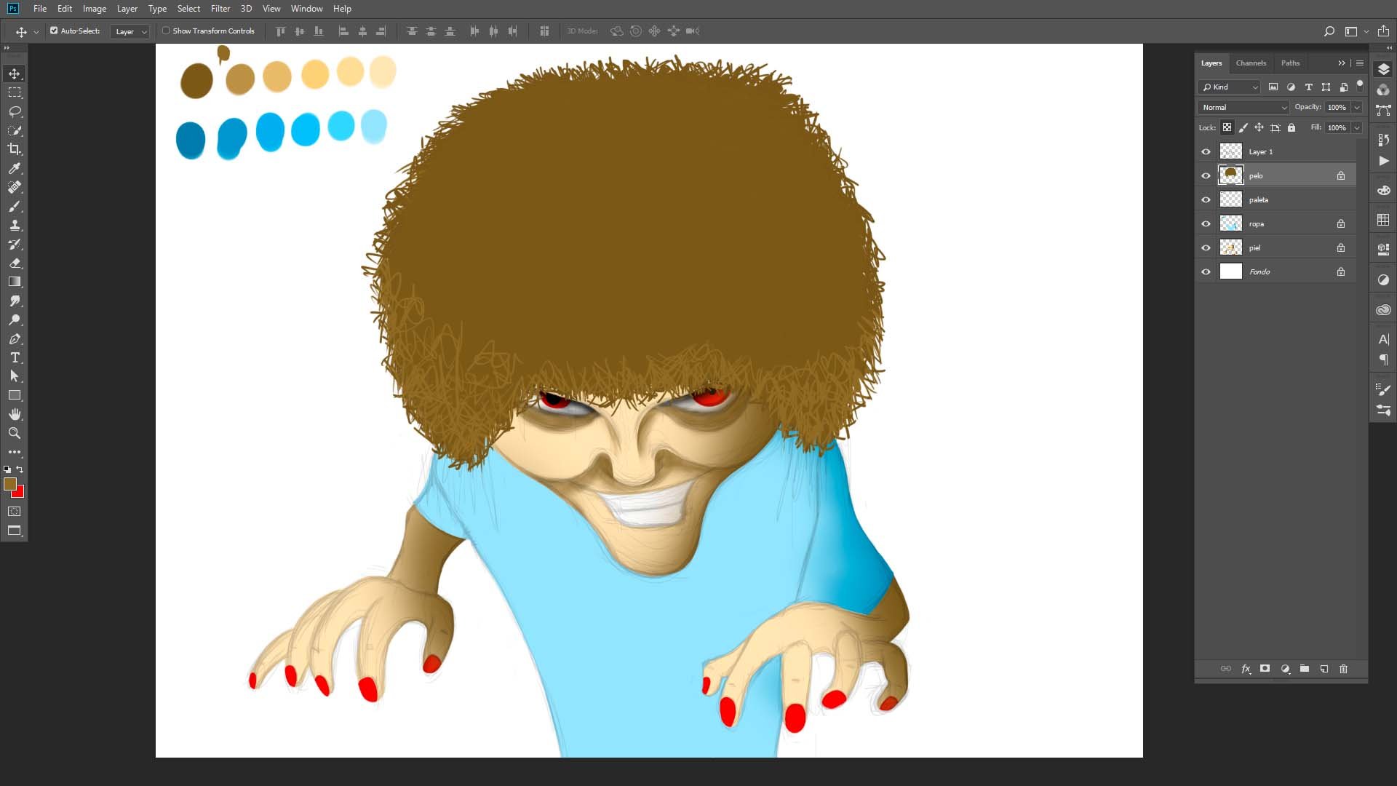Select the Rectangle shape tool
1397x786 pixels.
pyautogui.click(x=15, y=395)
